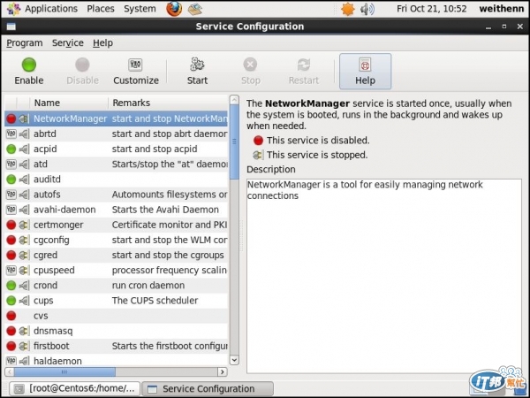Click the customized runlevel icon for atd
This screenshot has width=530, height=398.
(x=11, y=165)
